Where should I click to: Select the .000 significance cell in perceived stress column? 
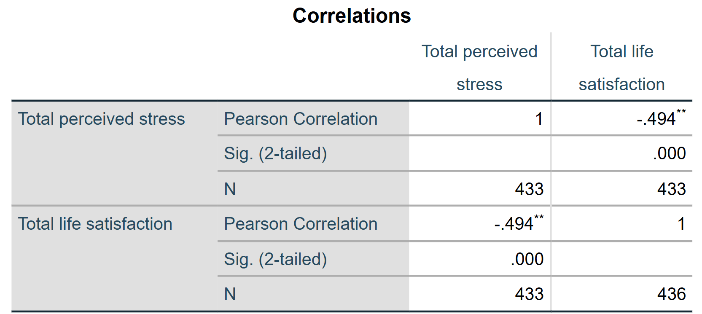coord(527,259)
